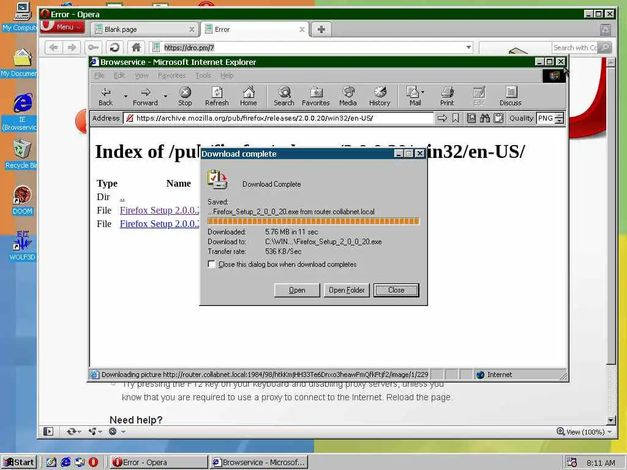Open the View menu in Internet Explorer
The height and width of the screenshot is (470, 627).
[x=141, y=75]
